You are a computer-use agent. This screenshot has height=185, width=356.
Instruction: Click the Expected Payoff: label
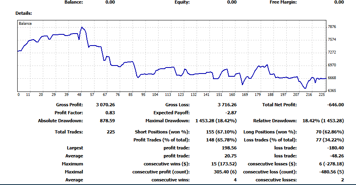(x=171, y=113)
